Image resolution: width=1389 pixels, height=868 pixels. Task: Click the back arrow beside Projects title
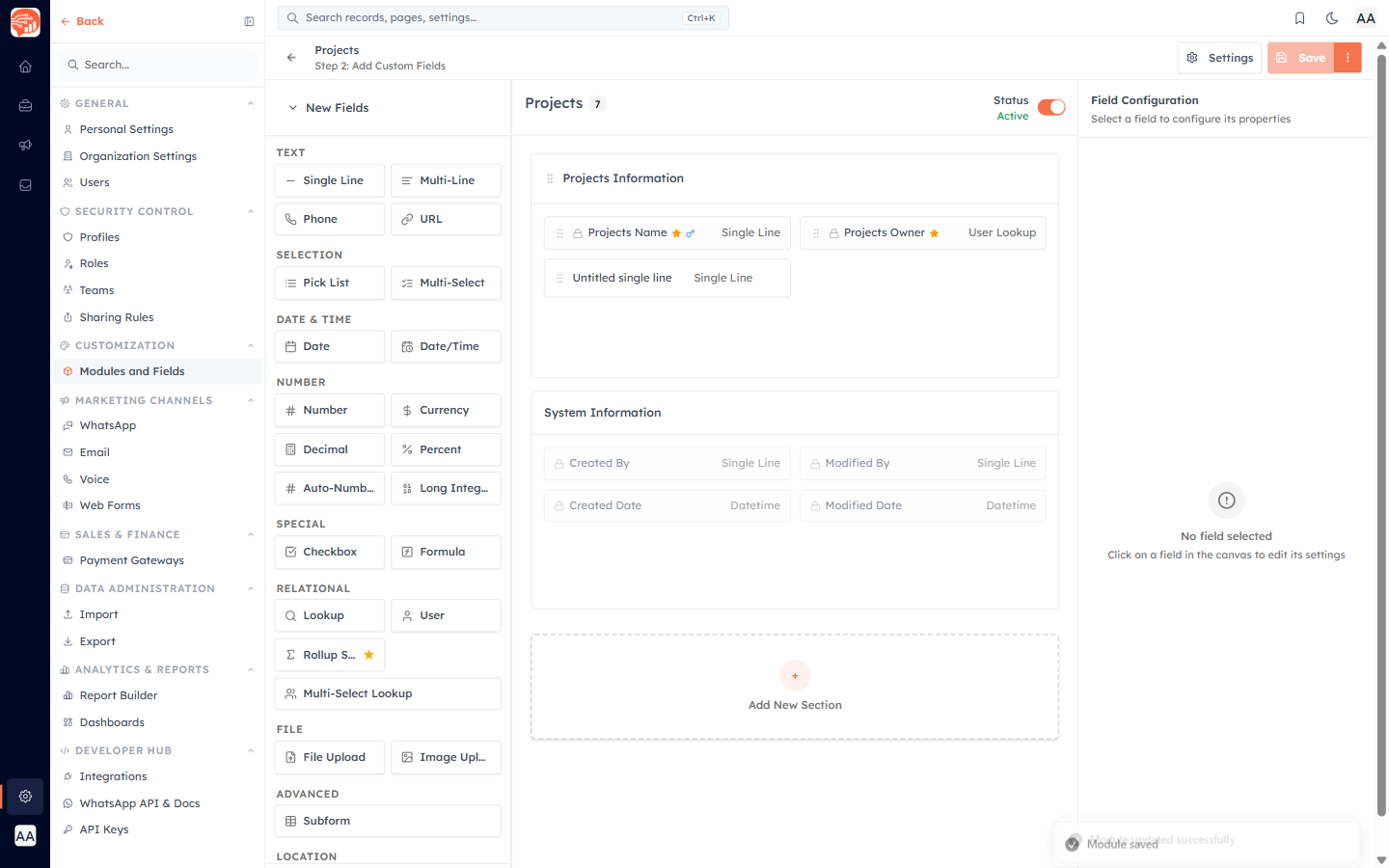pyautogui.click(x=291, y=58)
